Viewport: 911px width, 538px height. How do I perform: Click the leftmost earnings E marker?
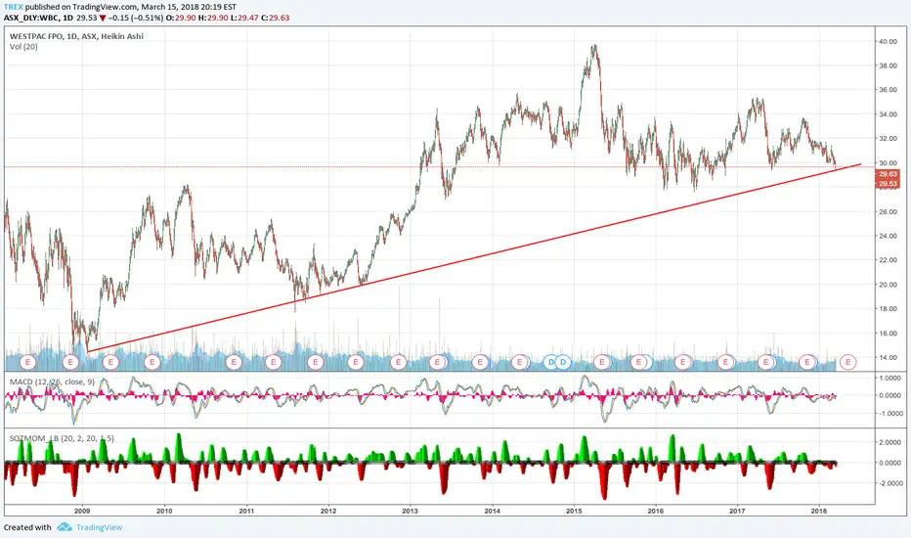[27, 362]
